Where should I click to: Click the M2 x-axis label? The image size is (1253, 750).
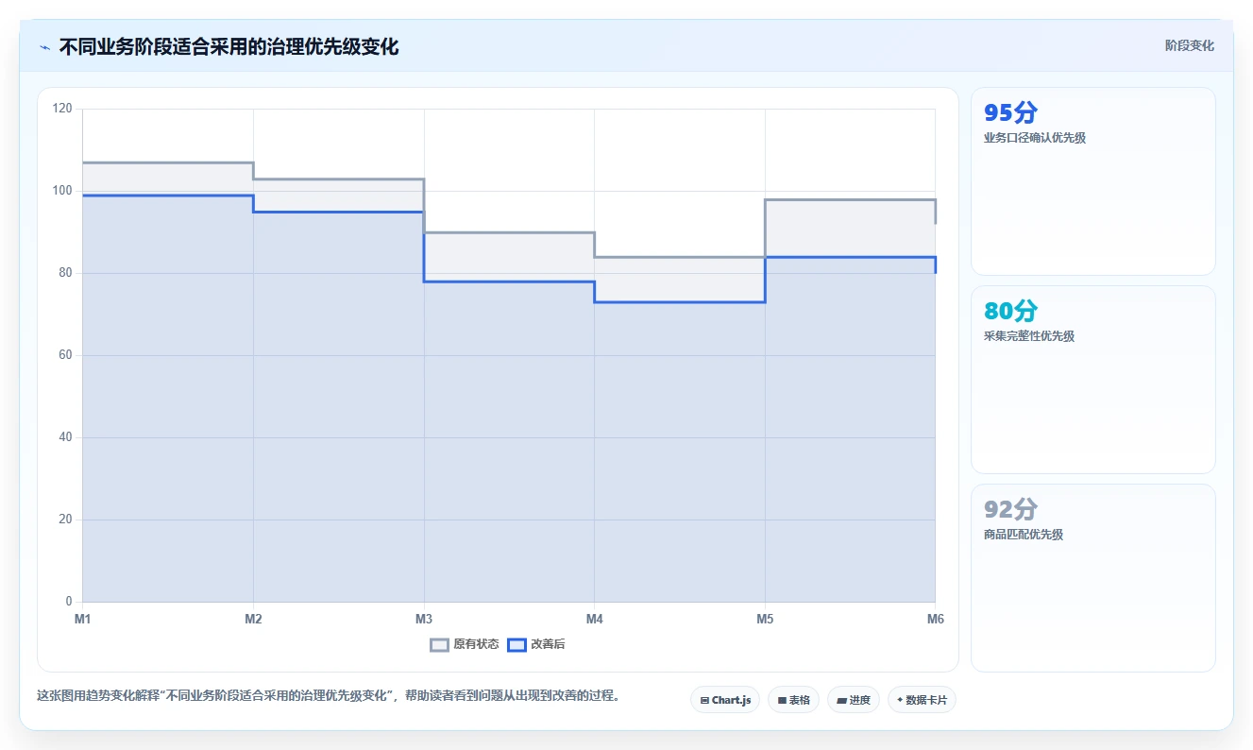click(253, 620)
